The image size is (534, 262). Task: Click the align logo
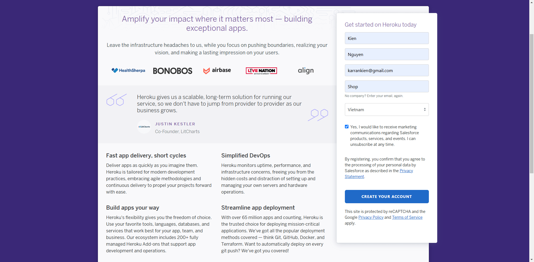click(306, 71)
